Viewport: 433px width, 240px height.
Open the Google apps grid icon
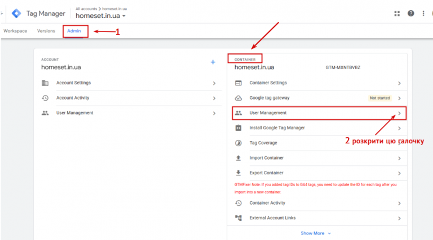pyautogui.click(x=397, y=13)
